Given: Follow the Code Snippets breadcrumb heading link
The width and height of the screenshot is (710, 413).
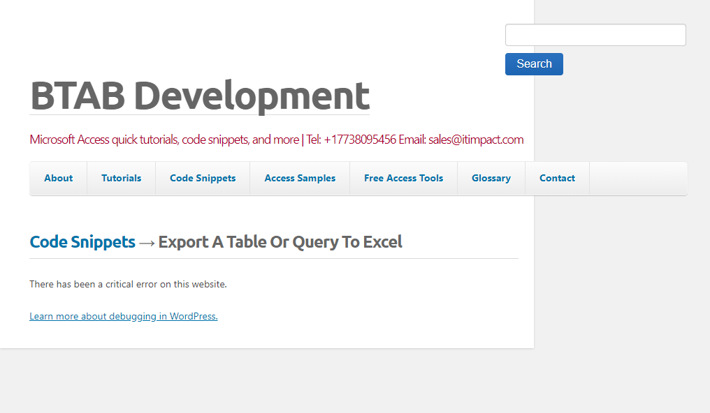Looking at the screenshot, I should click(x=82, y=242).
